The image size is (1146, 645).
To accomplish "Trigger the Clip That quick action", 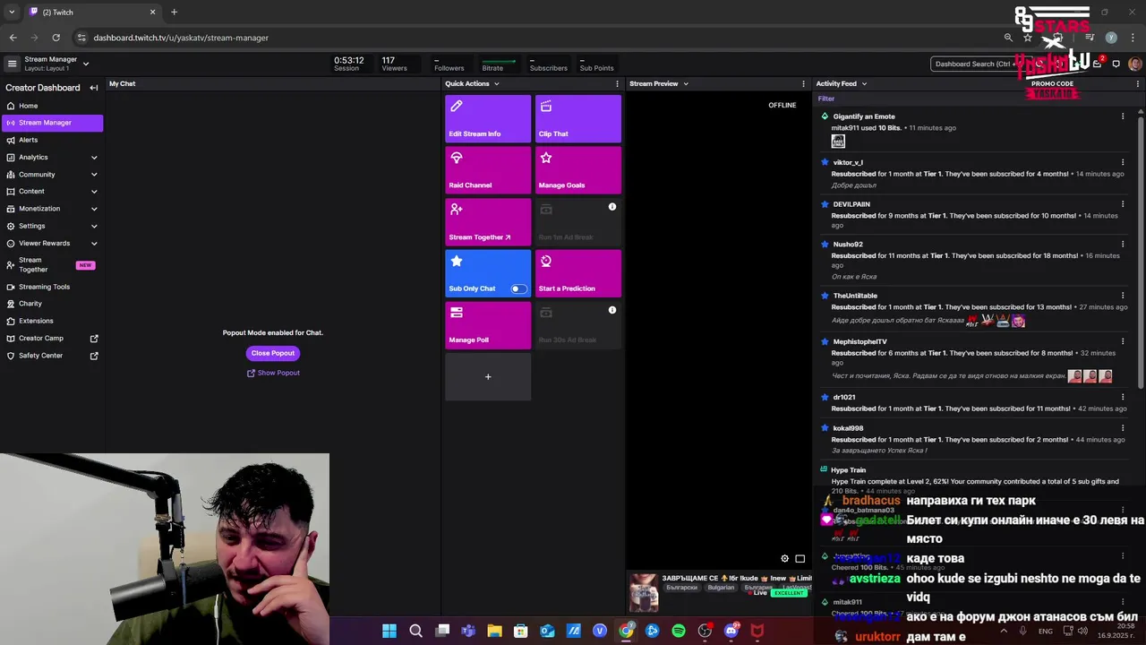I will pos(578,118).
